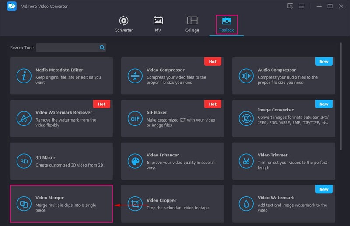Viewport: 350px width, 226px height.
Task: Switch to the Converter tab
Action: [x=123, y=24]
